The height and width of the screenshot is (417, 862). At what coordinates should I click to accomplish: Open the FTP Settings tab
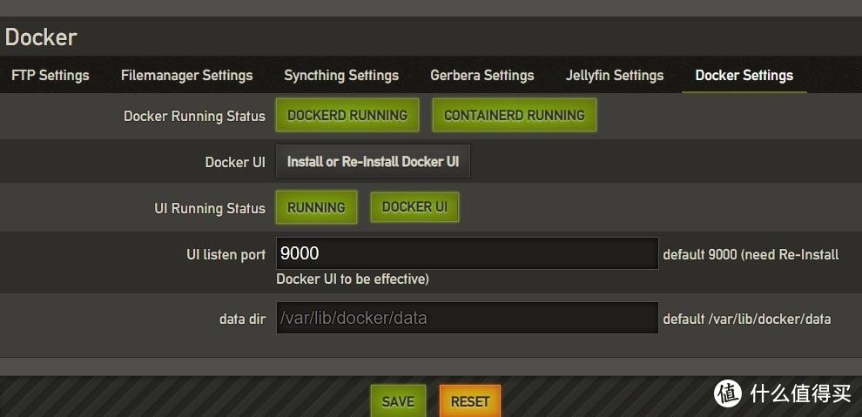point(50,75)
